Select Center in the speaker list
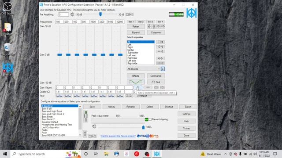 [131, 50]
